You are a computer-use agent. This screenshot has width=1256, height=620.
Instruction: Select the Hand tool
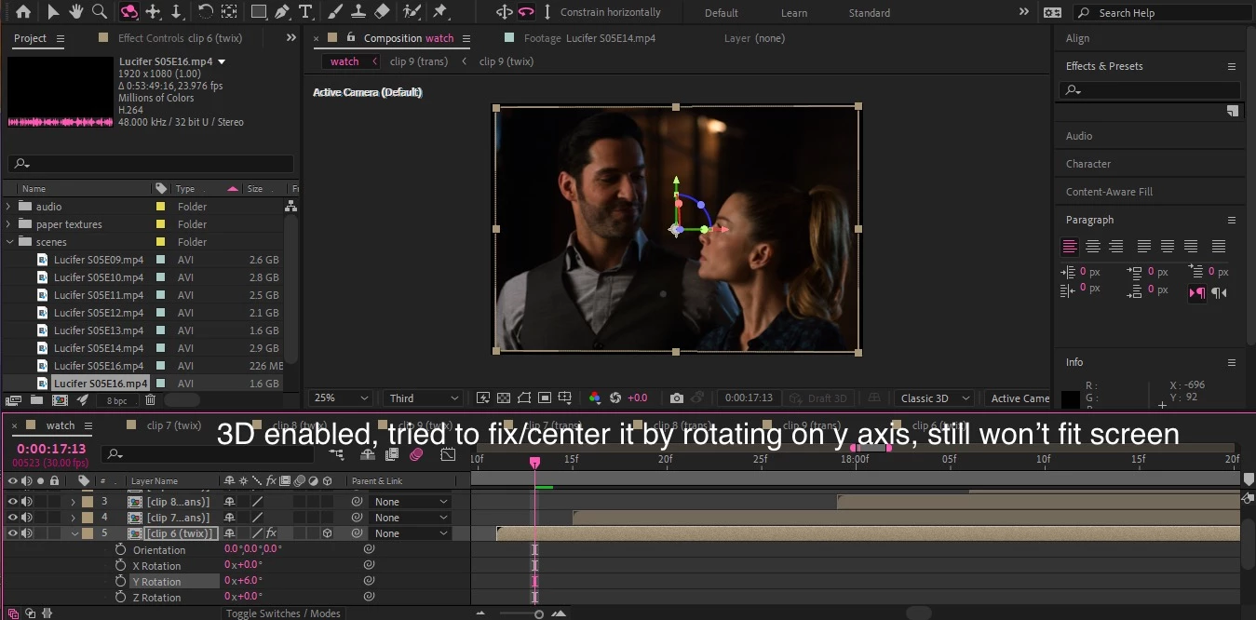pyautogui.click(x=76, y=12)
